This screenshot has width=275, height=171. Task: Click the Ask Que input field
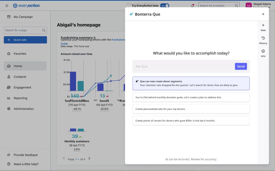184,66
